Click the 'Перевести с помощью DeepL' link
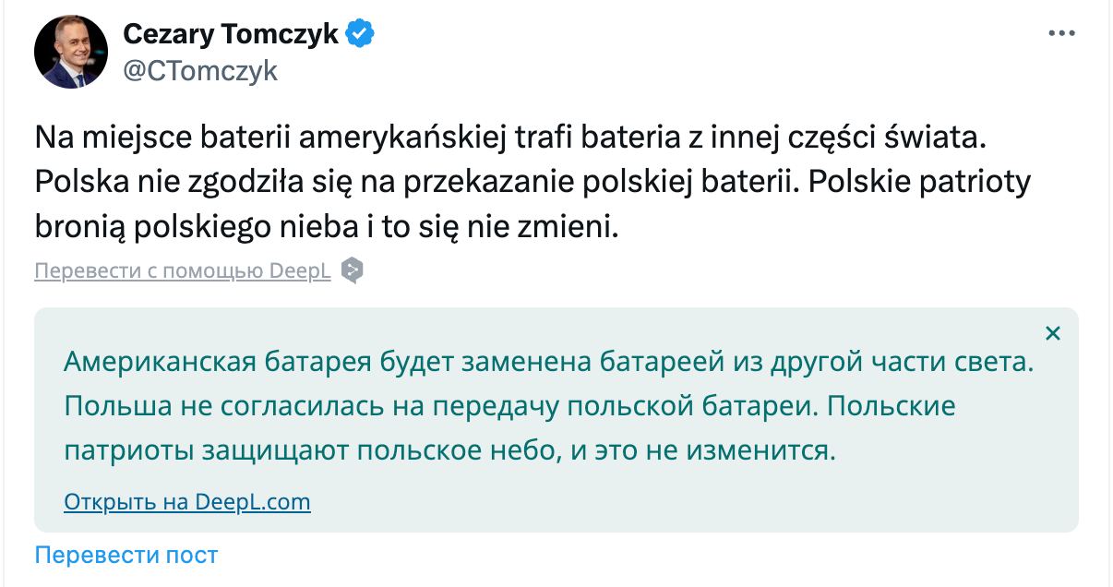Image resolution: width=1113 pixels, height=587 pixels. 183,271
